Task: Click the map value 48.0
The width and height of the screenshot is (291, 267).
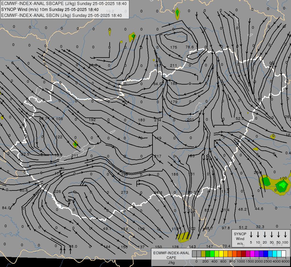Action: [x=73, y=247]
